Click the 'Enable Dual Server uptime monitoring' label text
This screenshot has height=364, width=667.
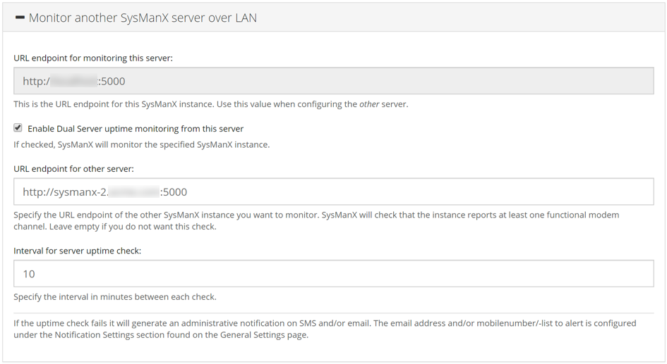point(136,129)
